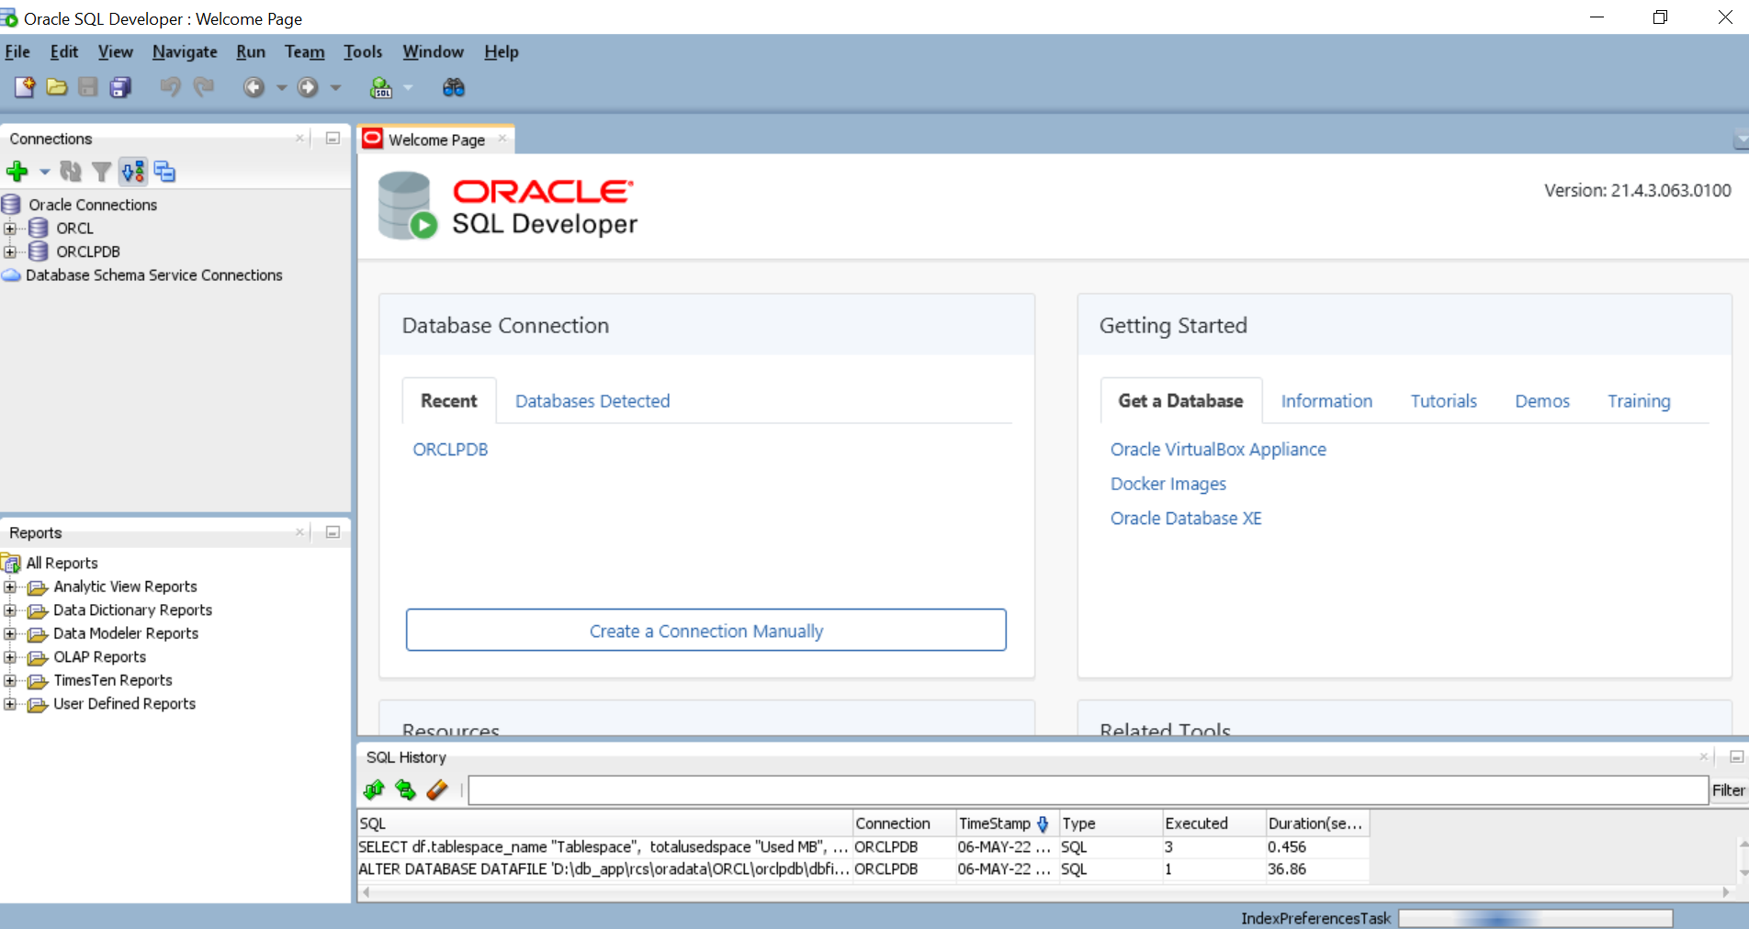This screenshot has height=929, width=1749.
Task: Click the binoculars Find DB Object icon
Action: [x=454, y=87]
